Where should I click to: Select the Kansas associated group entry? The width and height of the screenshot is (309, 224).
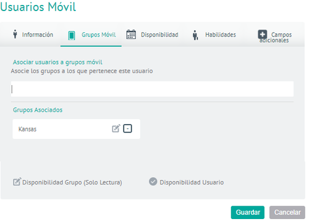click(77, 129)
